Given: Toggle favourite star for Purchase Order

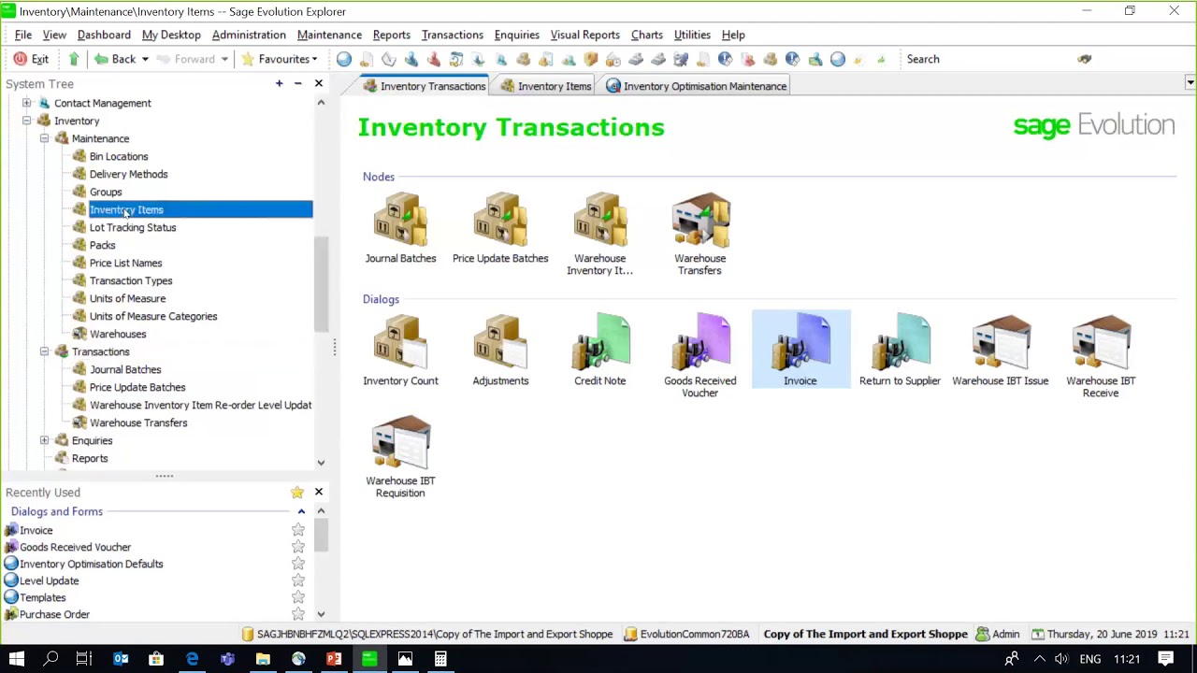Looking at the screenshot, I should (x=297, y=614).
